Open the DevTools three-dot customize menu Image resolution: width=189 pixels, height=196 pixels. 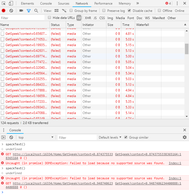click(177, 4)
